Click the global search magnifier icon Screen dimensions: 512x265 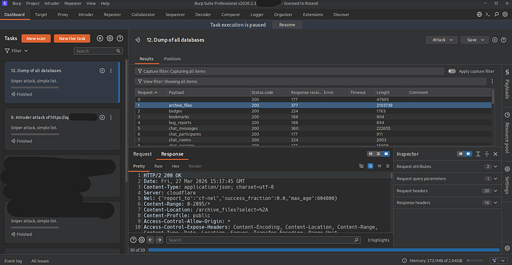coord(497,15)
